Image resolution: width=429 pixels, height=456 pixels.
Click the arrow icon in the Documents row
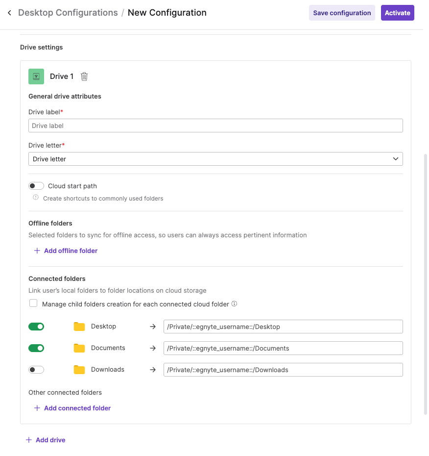153,348
